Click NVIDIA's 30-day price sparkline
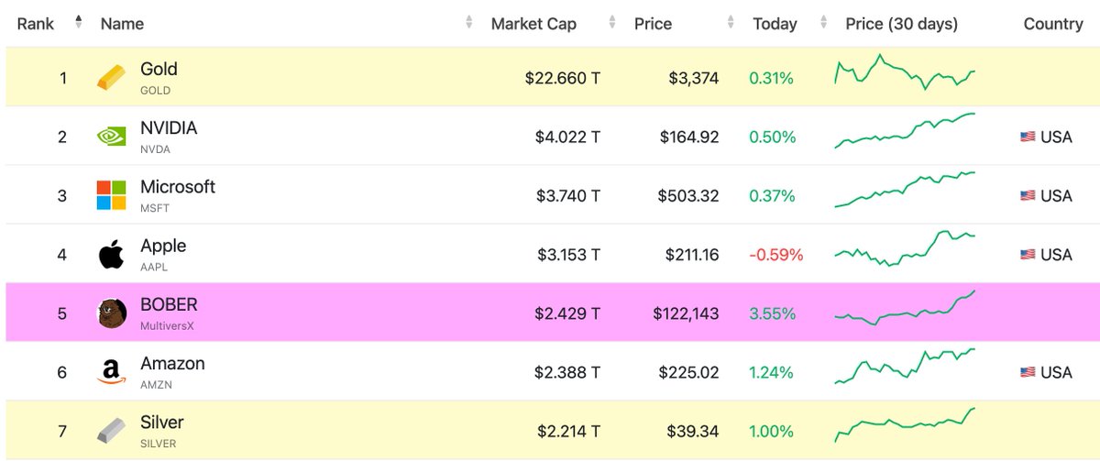 point(905,130)
